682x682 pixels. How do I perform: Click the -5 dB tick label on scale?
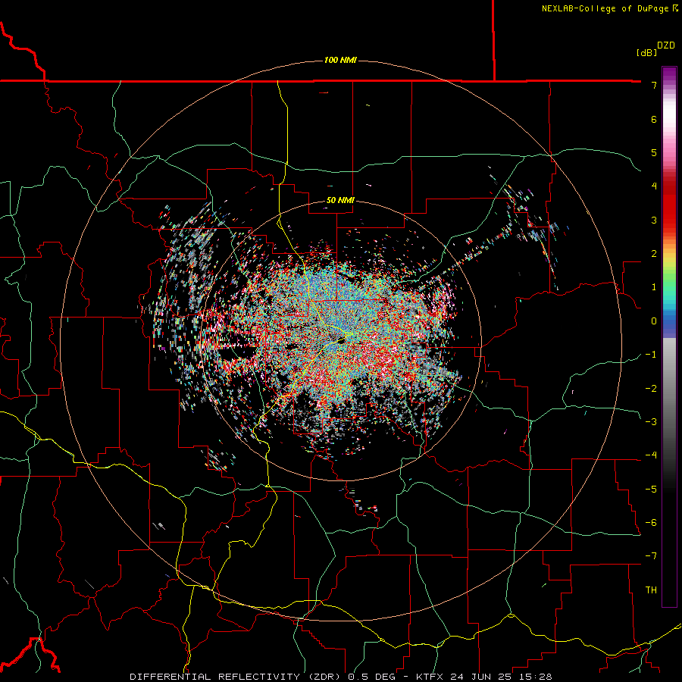(651, 490)
